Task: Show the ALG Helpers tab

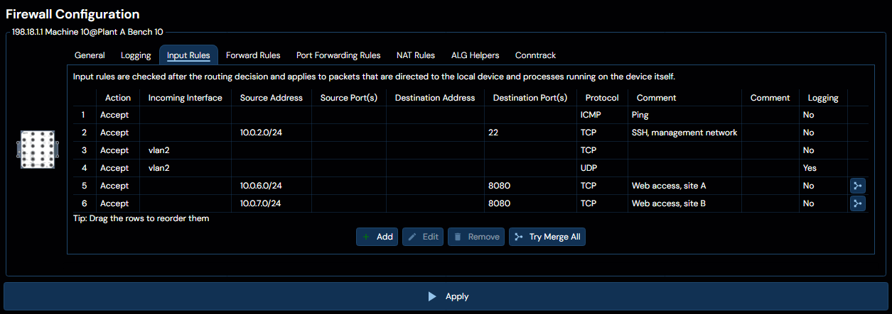Action: (x=475, y=55)
